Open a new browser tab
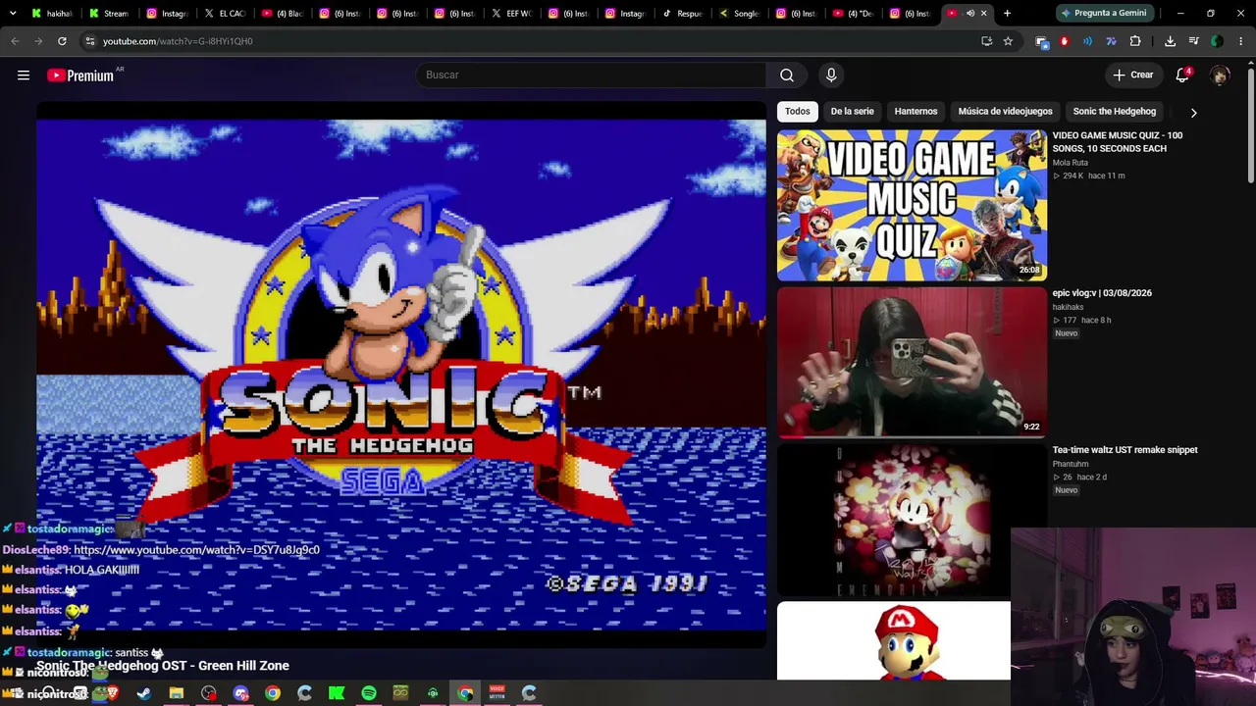The image size is (1256, 706). [x=1007, y=13]
